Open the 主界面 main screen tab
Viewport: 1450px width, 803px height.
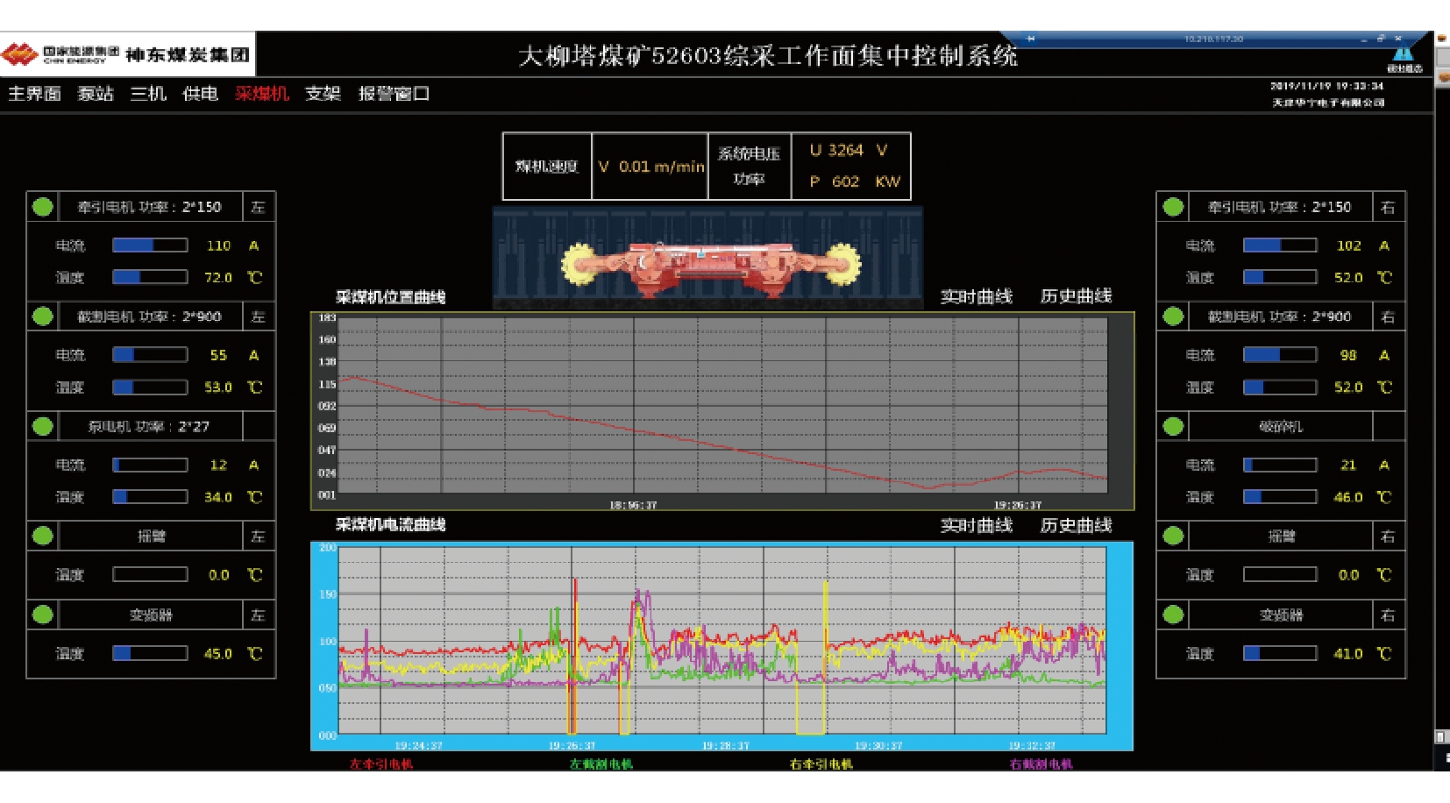(34, 94)
